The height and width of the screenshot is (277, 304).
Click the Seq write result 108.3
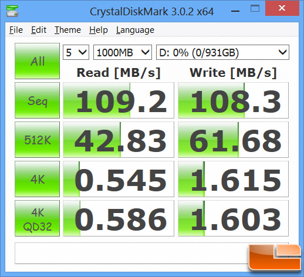tap(233, 100)
